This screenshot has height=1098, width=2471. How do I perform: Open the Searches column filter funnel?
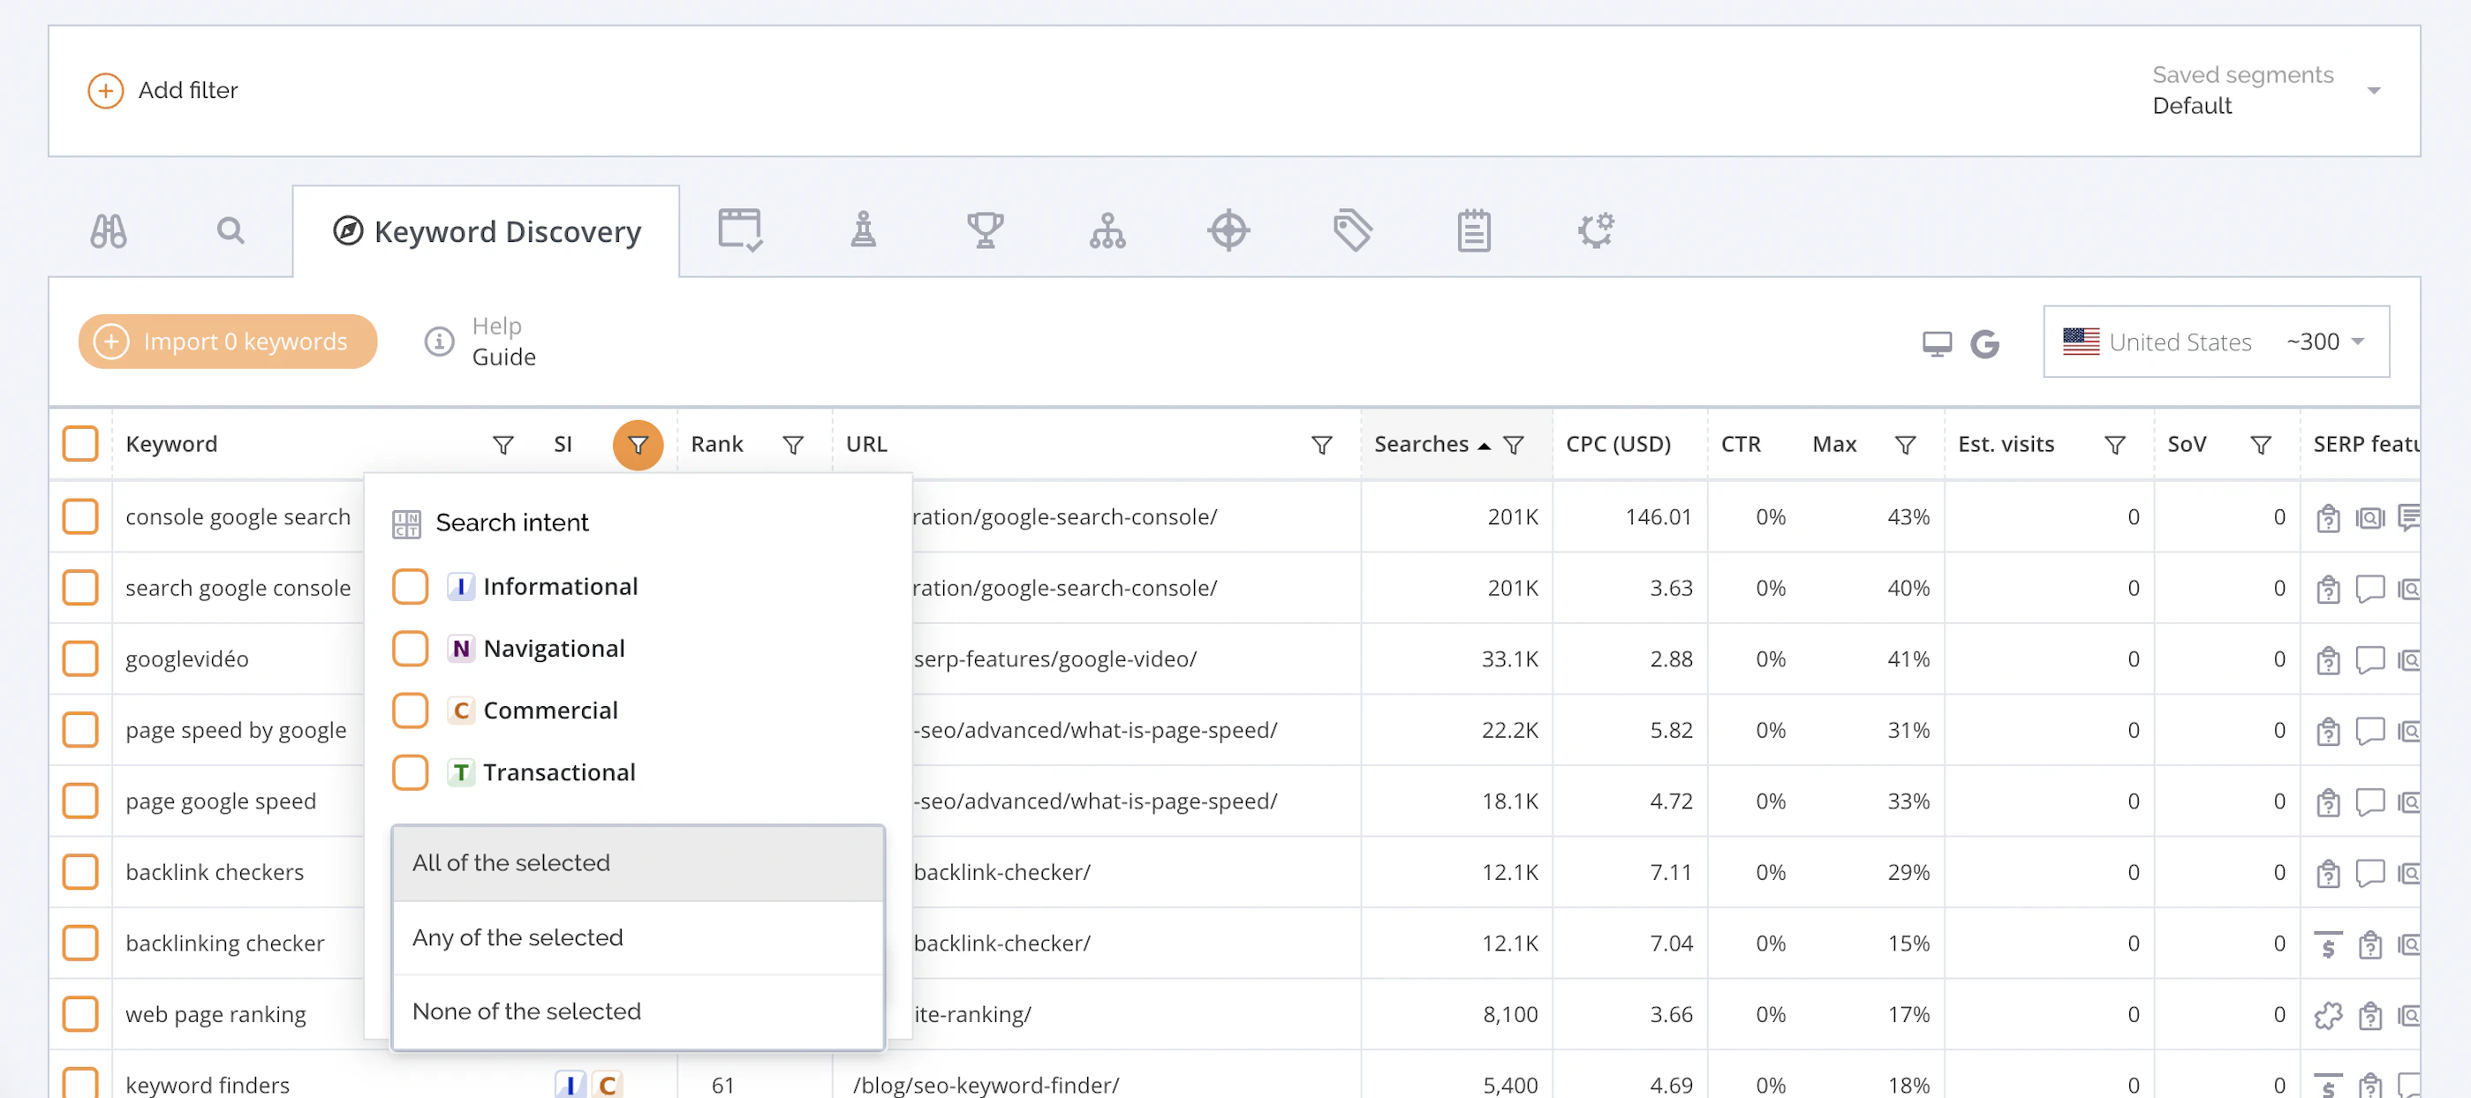click(x=1514, y=444)
